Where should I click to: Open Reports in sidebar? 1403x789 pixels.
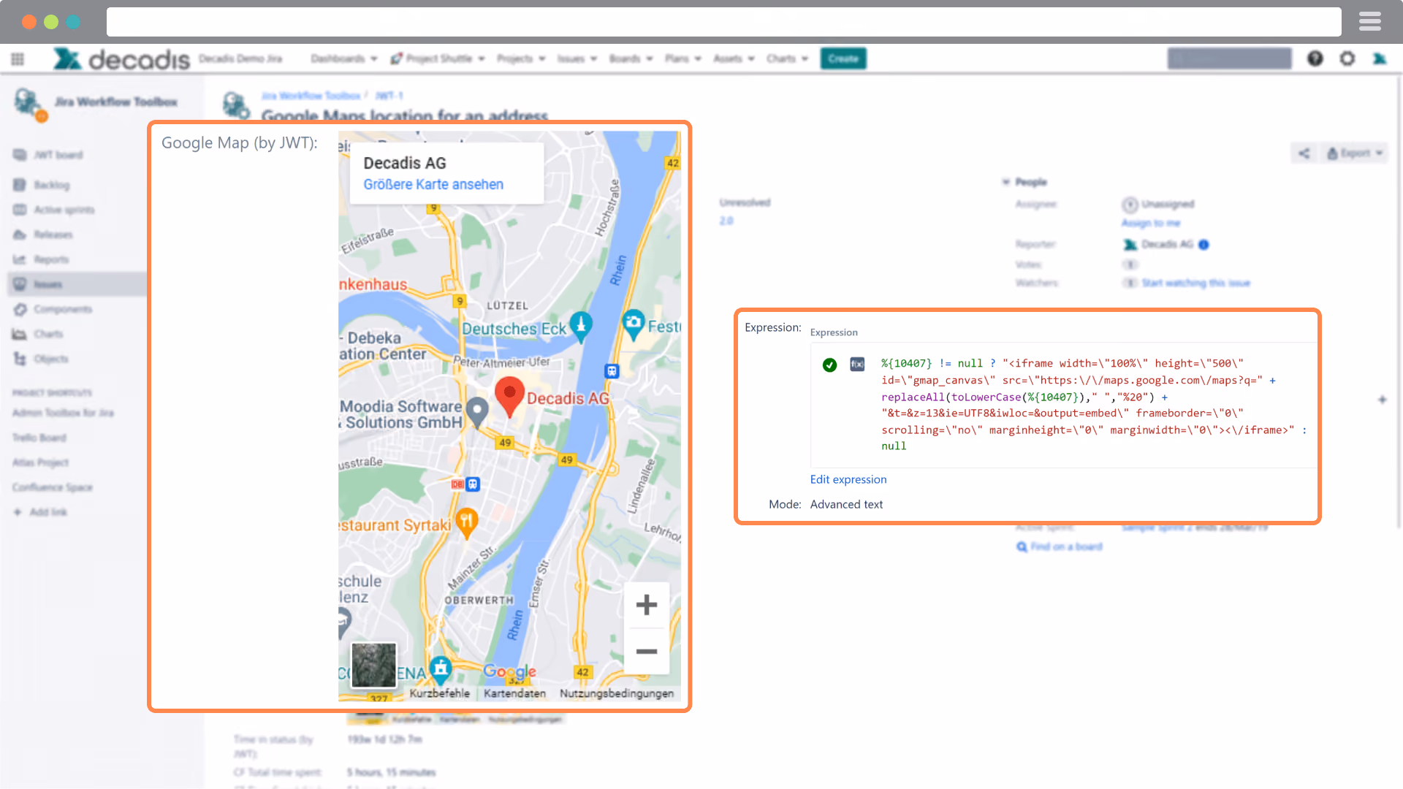(41, 259)
